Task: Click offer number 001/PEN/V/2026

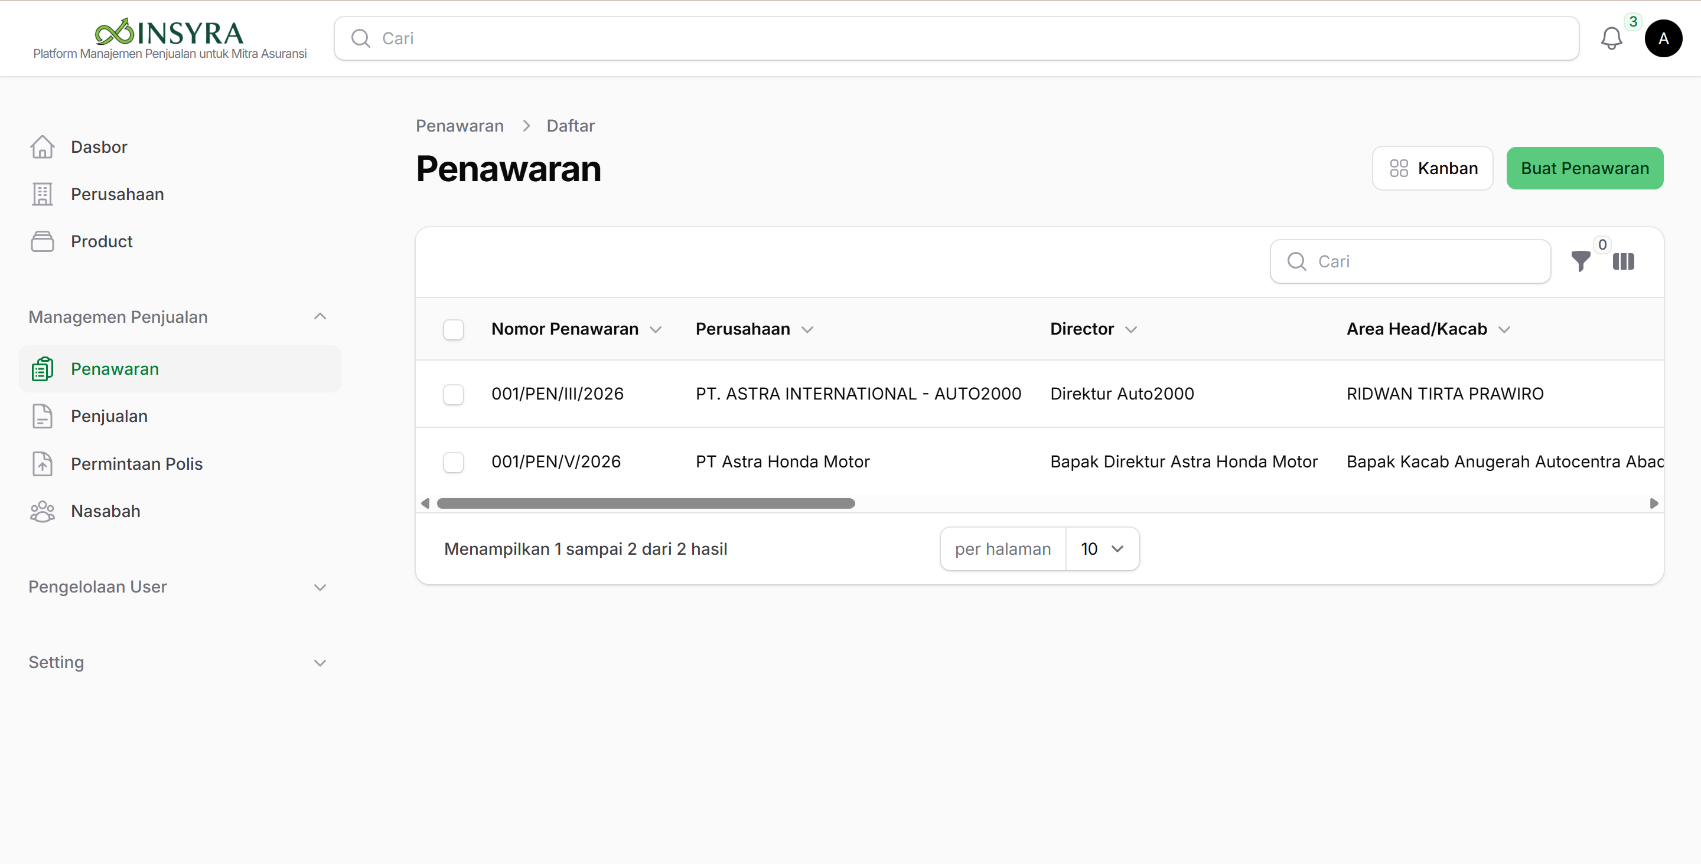Action: point(556,462)
